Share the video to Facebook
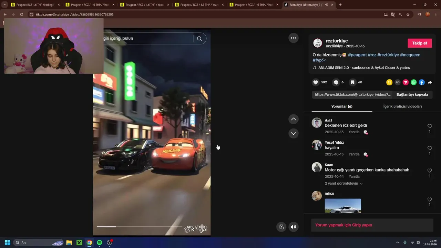Viewport: 441px width, 248px height. point(422,82)
